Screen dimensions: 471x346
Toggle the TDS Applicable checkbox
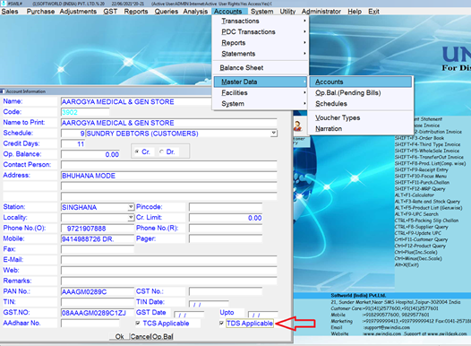(x=221, y=324)
